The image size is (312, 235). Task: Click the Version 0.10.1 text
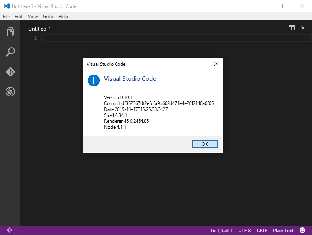pyautogui.click(x=118, y=97)
